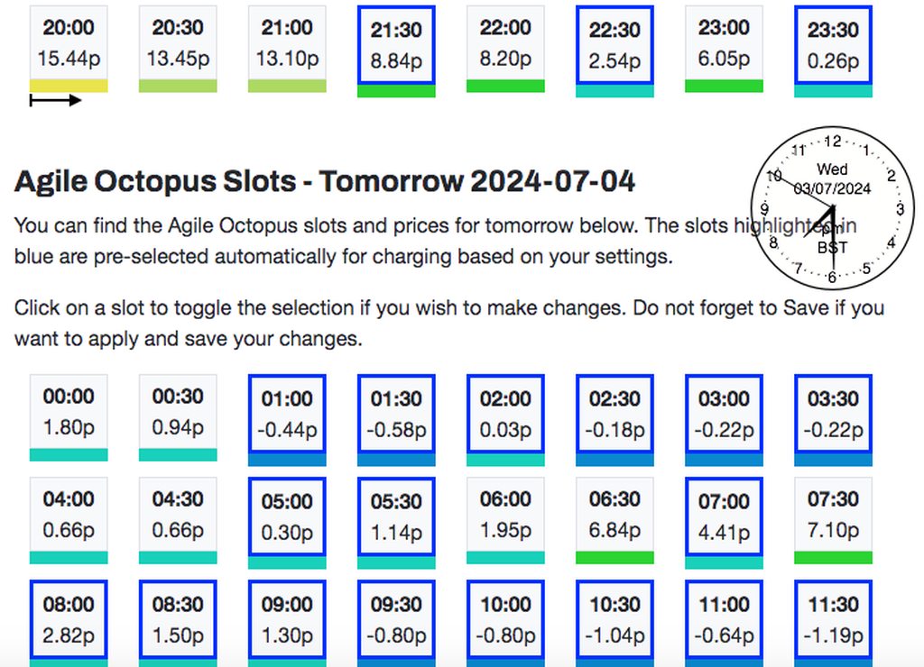This screenshot has height=667, width=924.
Task: Toggle the 22:00 slot priced 8.20p
Action: [x=505, y=43]
